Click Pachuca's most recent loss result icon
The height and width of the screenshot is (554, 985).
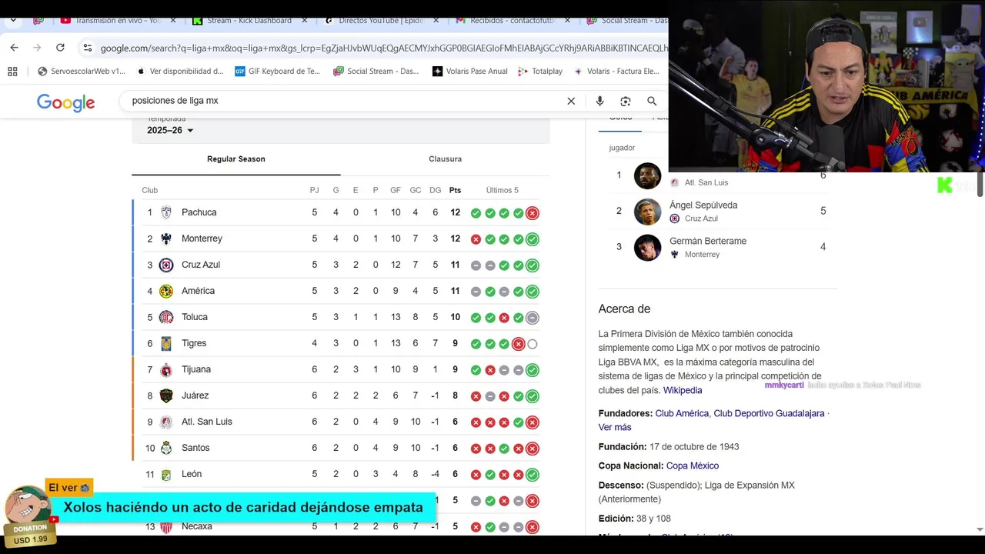(x=533, y=213)
